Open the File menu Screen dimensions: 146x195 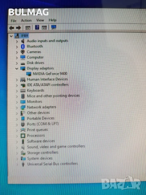pos(13,21)
